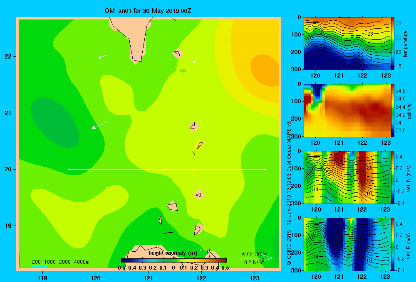Click the plot title OM_an01 for 30-May-2019 00Z
This screenshot has width=416, height=282.
(x=148, y=11)
